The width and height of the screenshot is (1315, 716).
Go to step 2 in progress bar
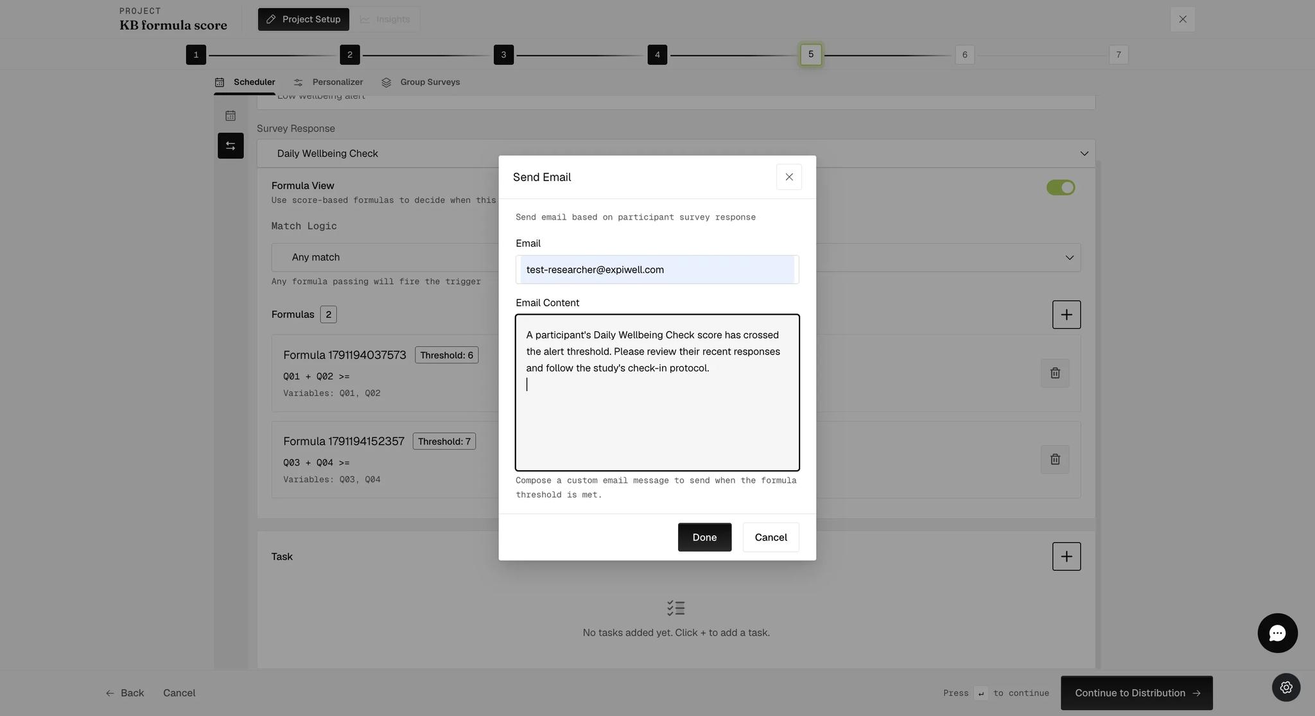(x=349, y=55)
